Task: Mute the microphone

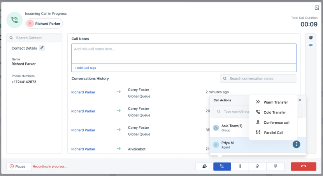Action: (x=258, y=166)
